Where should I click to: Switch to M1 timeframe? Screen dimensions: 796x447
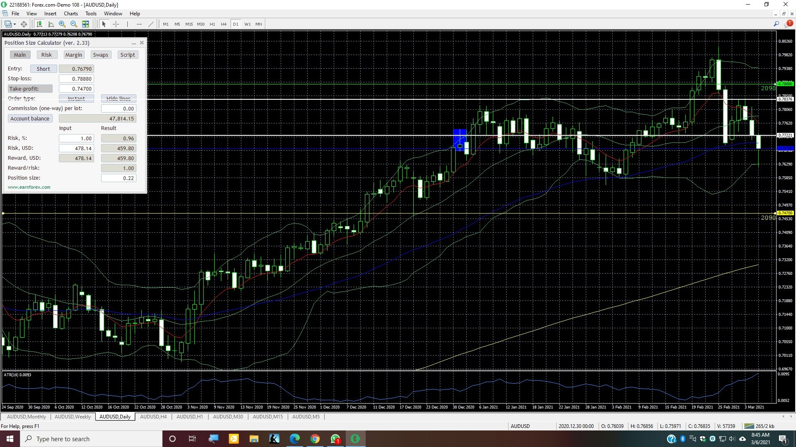pyautogui.click(x=166, y=24)
